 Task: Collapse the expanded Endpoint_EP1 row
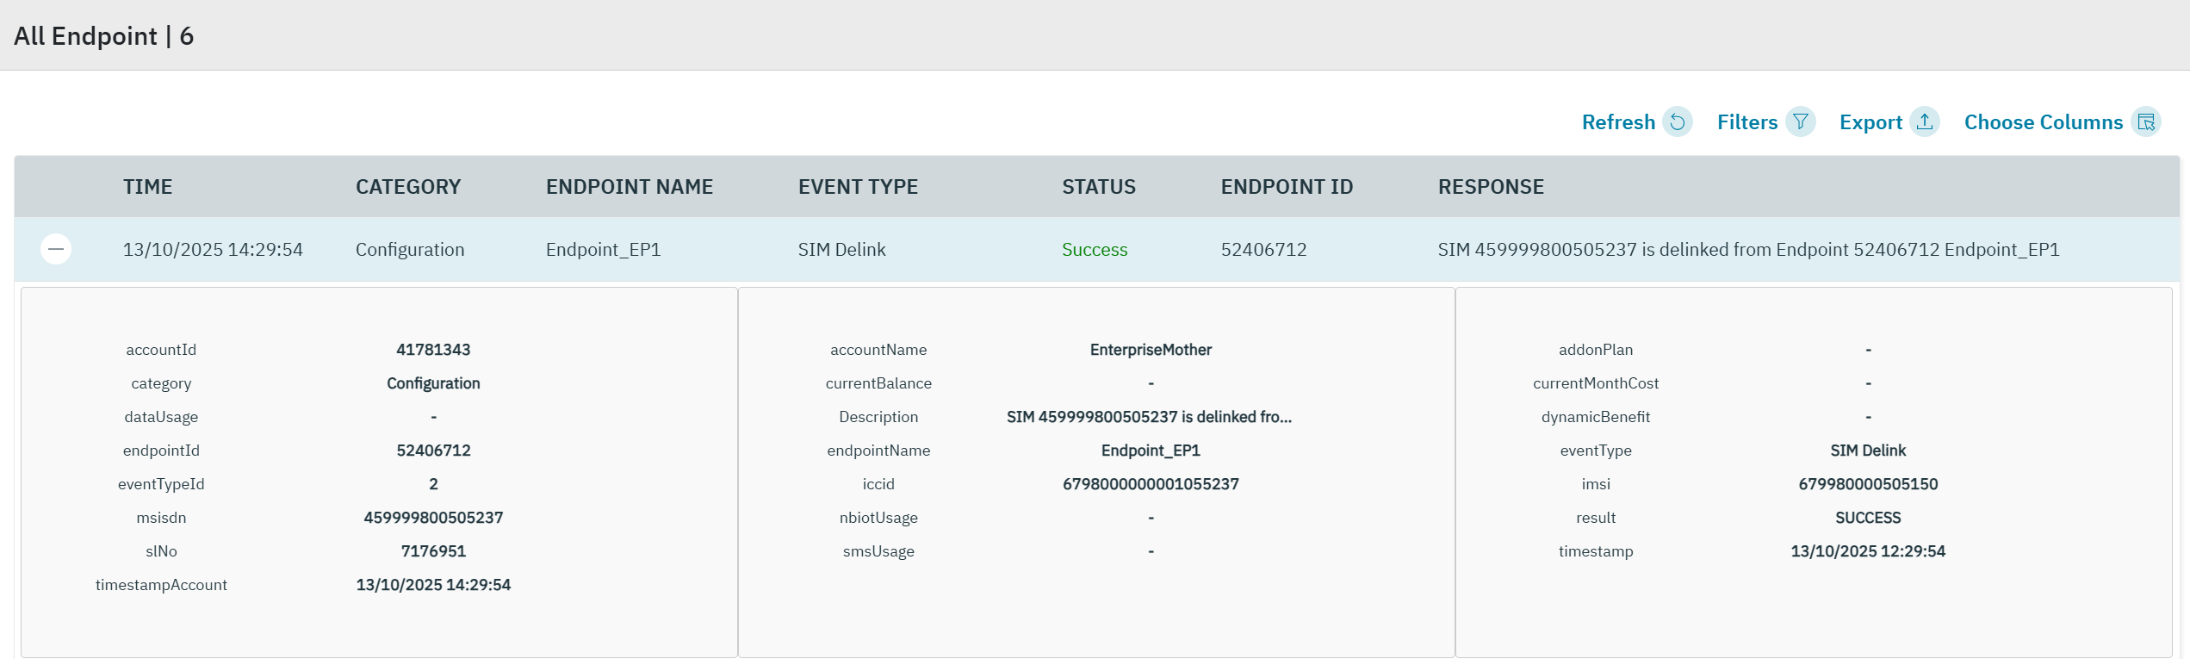[x=56, y=249]
